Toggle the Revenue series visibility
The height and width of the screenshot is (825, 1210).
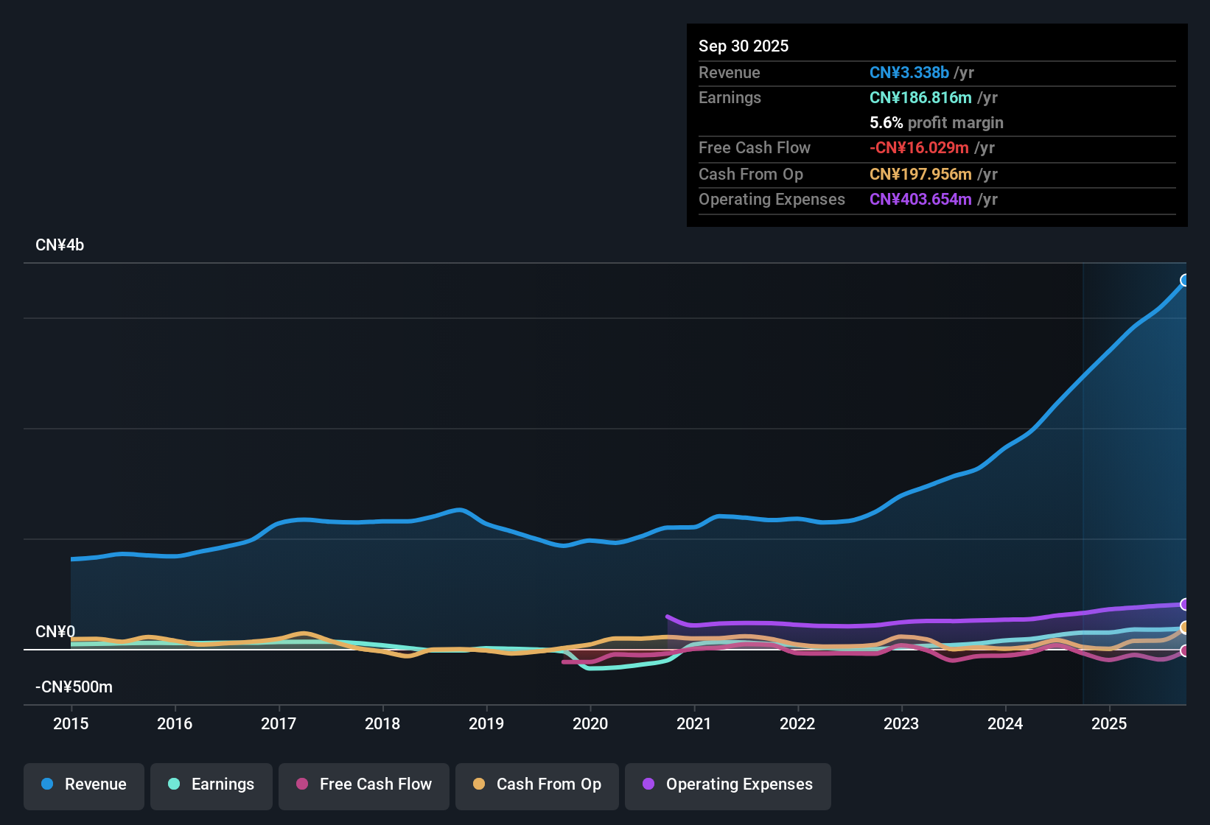[x=83, y=784]
